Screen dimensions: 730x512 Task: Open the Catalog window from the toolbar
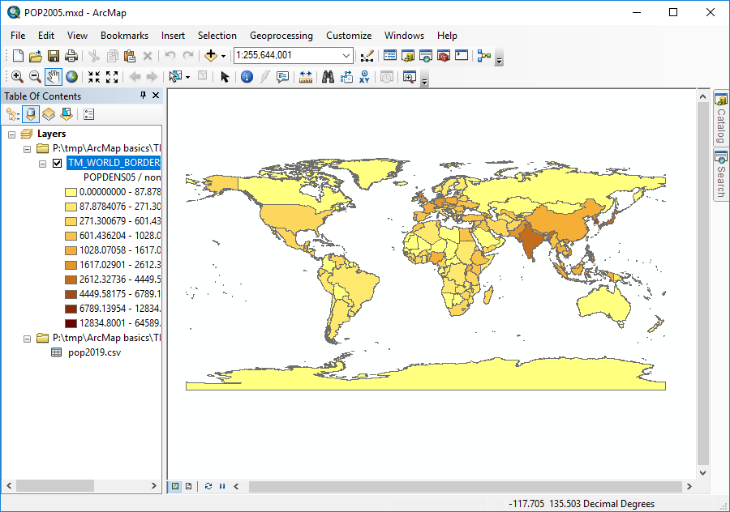point(406,55)
